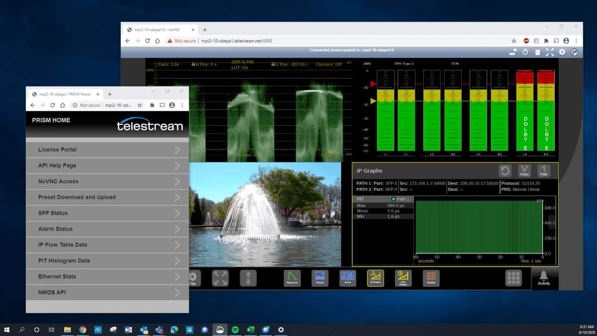Viewport: 597px width, 336px height.
Task: Open profile avatar in noVNC Chrome window
Action: [x=566, y=41]
